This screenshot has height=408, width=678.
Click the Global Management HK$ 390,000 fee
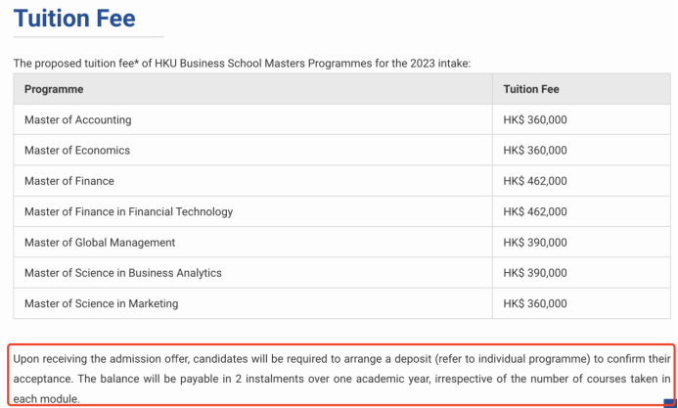pos(535,242)
